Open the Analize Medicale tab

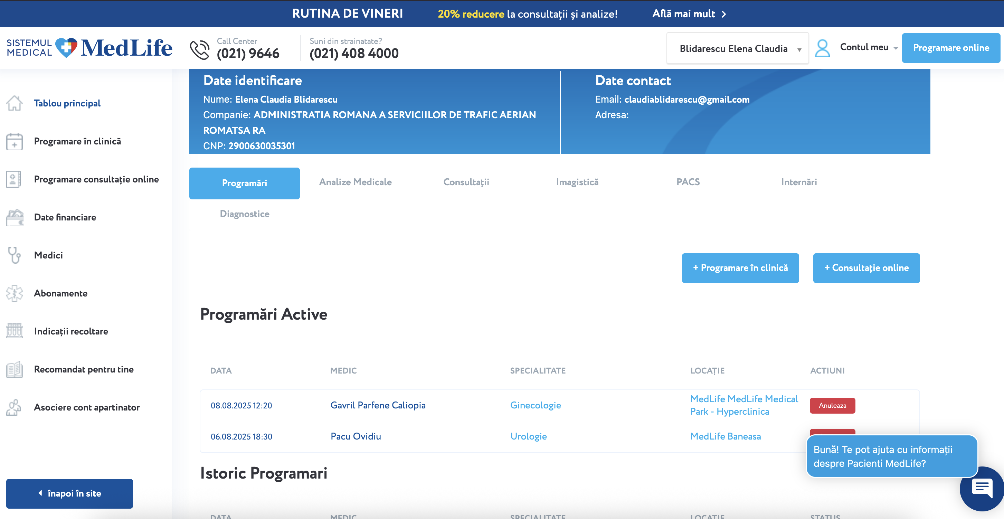355,182
